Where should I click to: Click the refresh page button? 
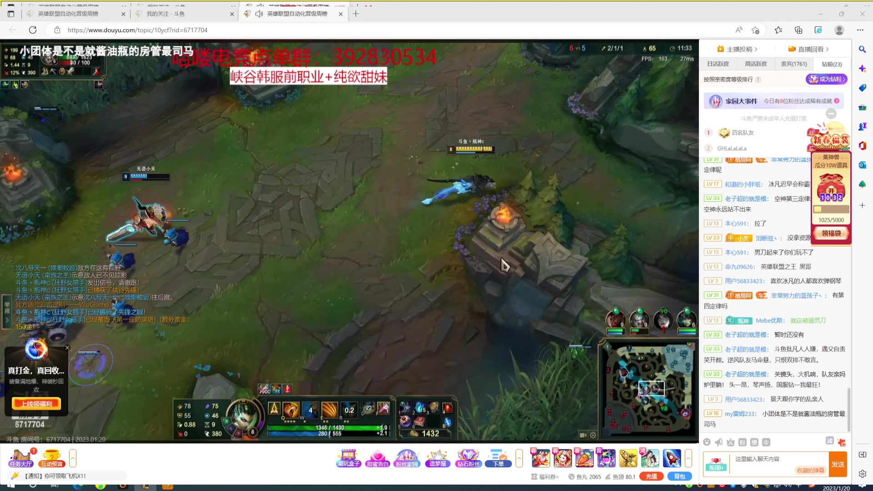point(33,30)
